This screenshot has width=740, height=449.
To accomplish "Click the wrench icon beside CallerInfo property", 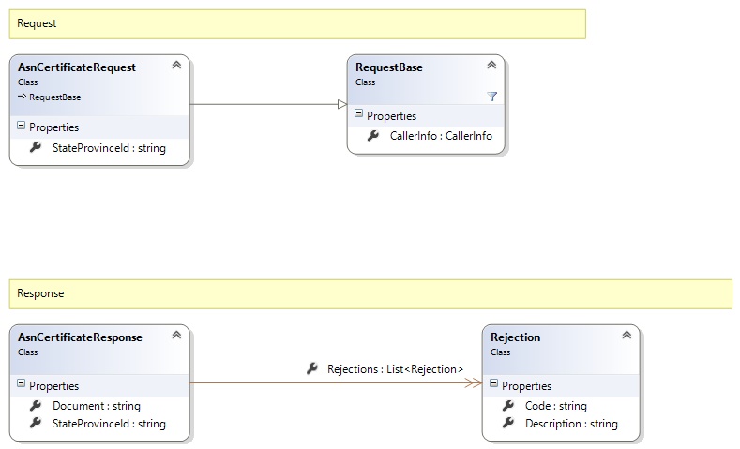I will click(x=373, y=136).
